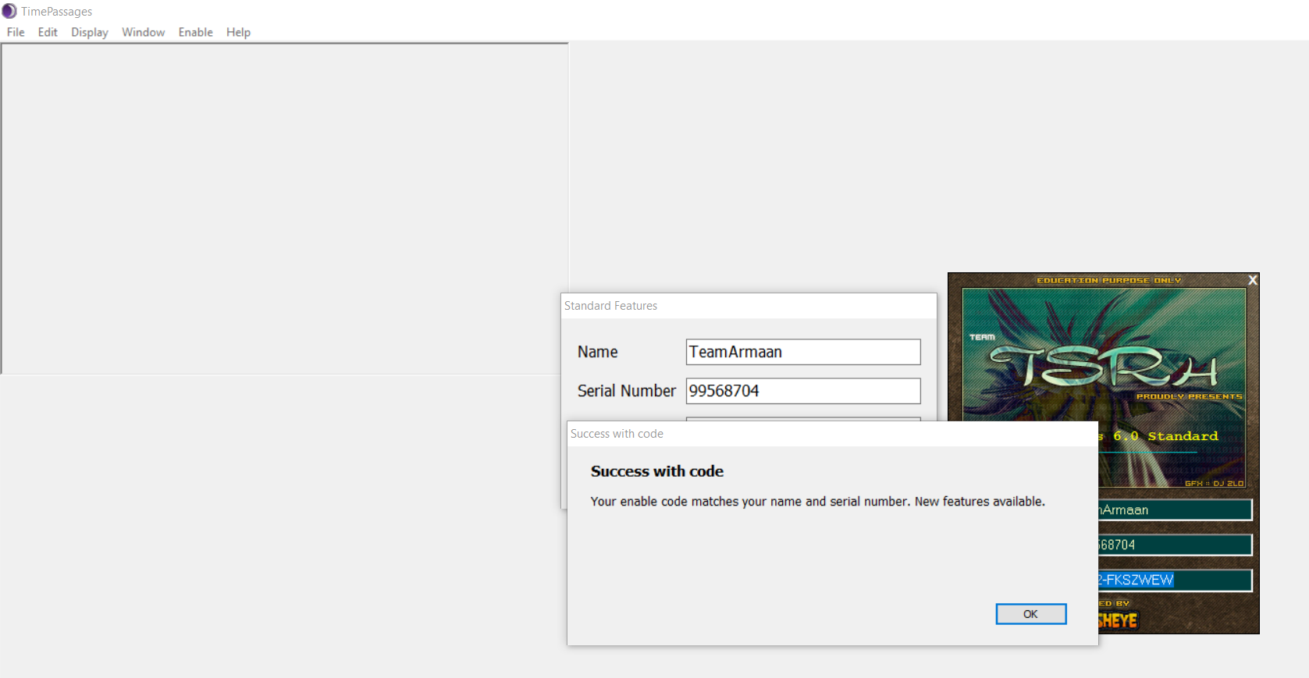Click the "Standard Features" dialog title
Image resolution: width=1309 pixels, height=678 pixels.
[x=610, y=306]
